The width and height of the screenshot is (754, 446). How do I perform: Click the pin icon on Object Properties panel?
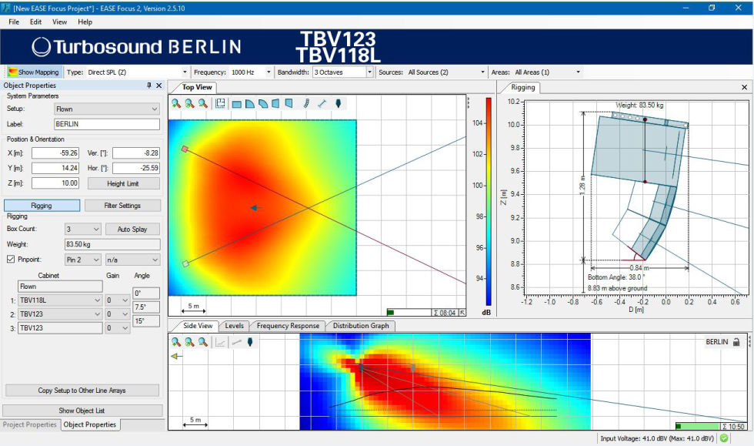click(148, 86)
